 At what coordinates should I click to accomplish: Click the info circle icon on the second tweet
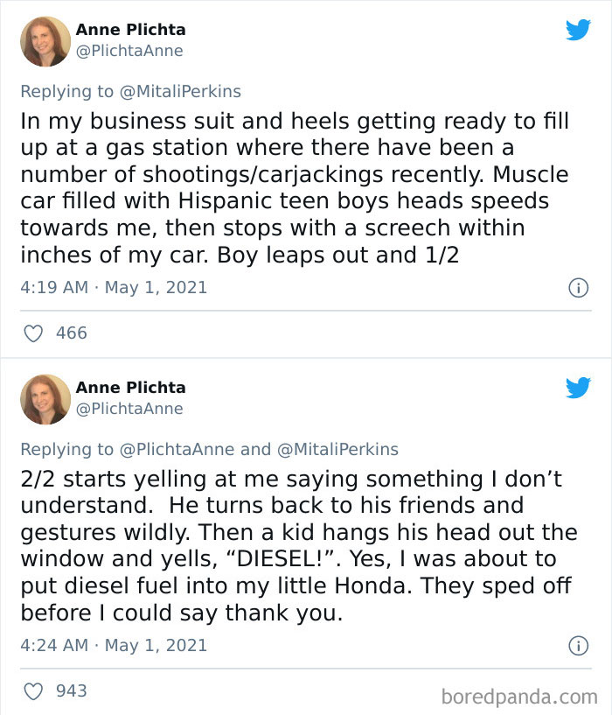(578, 646)
